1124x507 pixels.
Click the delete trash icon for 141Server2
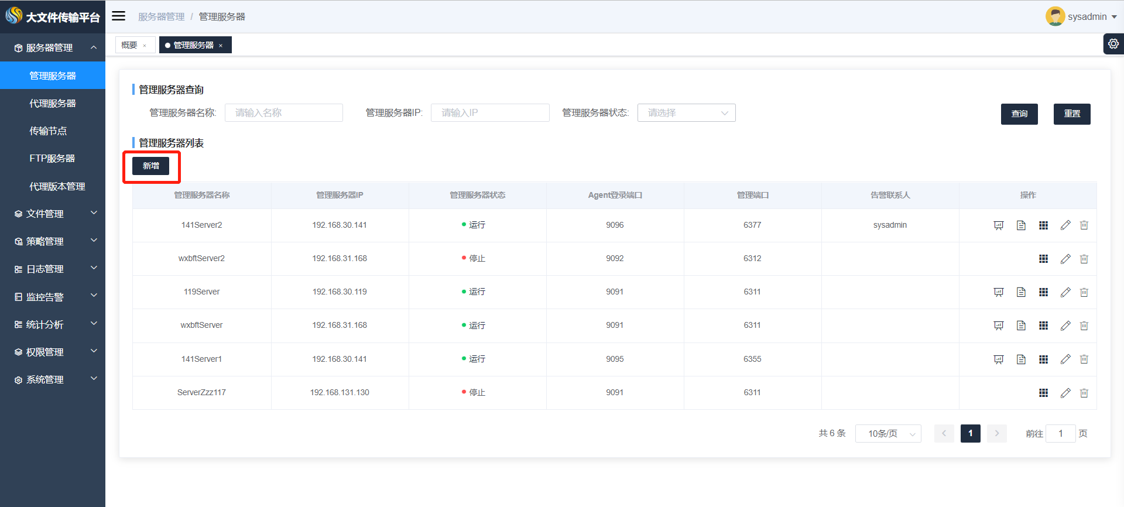[x=1084, y=225]
